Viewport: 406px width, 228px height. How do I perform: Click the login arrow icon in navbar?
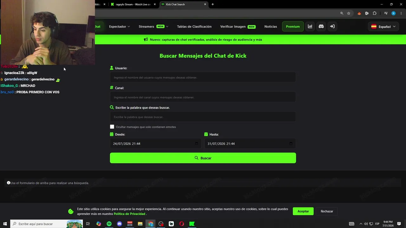(332, 27)
